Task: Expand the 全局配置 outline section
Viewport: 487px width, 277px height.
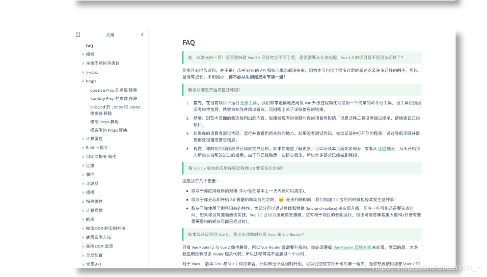Action: point(83,256)
